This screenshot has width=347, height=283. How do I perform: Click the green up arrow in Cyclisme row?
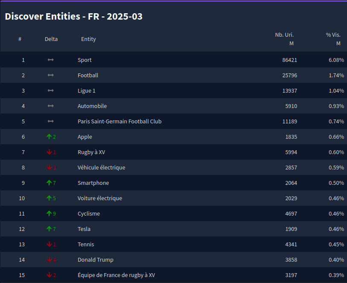49,213
